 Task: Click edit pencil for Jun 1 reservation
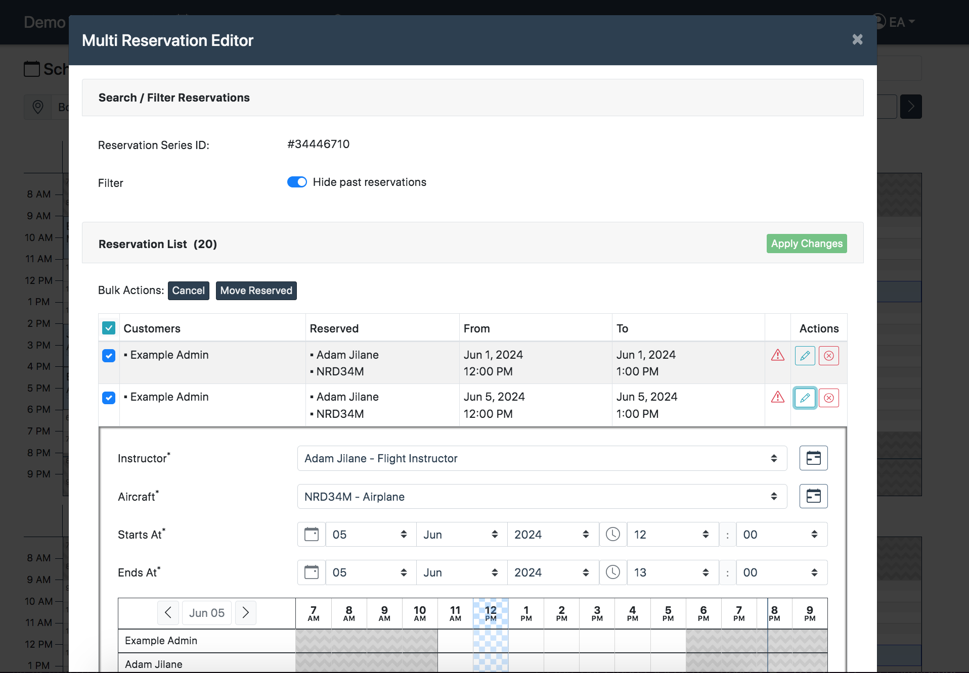[x=805, y=356]
